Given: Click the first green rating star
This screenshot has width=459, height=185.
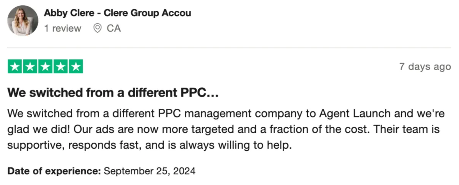Looking at the screenshot, I should 15,66.
